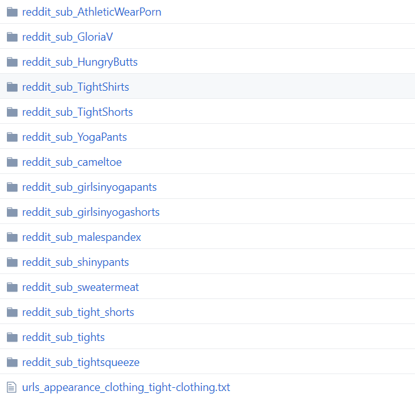The height and width of the screenshot is (396, 415).
Task: Click text file icon beside urls_appearance_clothing_tight-clothing.txt
Action: (x=12, y=387)
